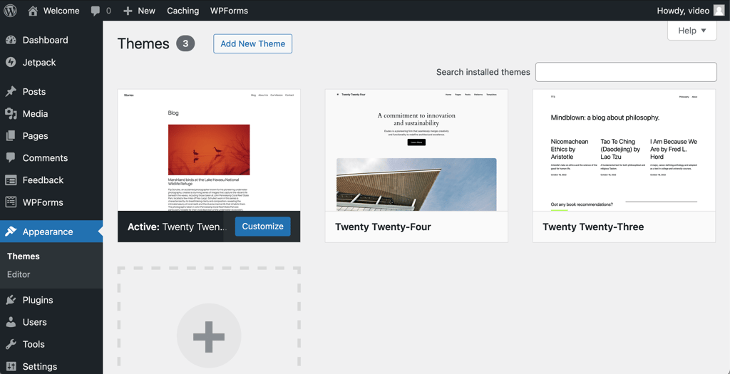Focus the Search installed themes field
This screenshot has width=730, height=374.
[626, 72]
